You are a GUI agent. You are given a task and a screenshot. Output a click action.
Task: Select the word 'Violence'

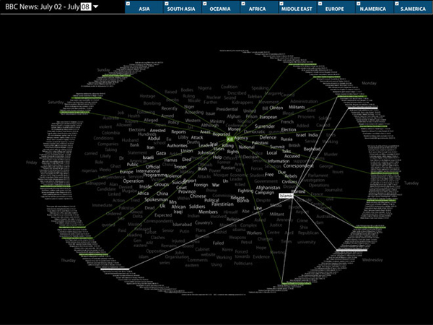point(173,176)
